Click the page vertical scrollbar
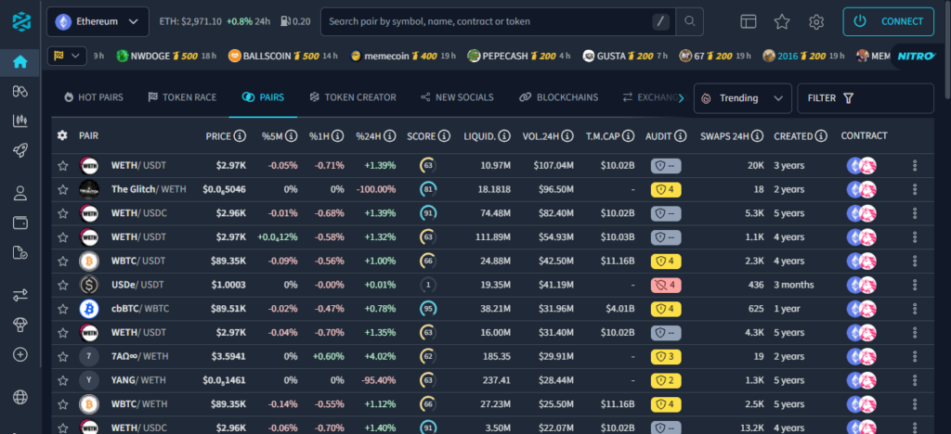The height and width of the screenshot is (434, 951). pyautogui.click(x=947, y=50)
